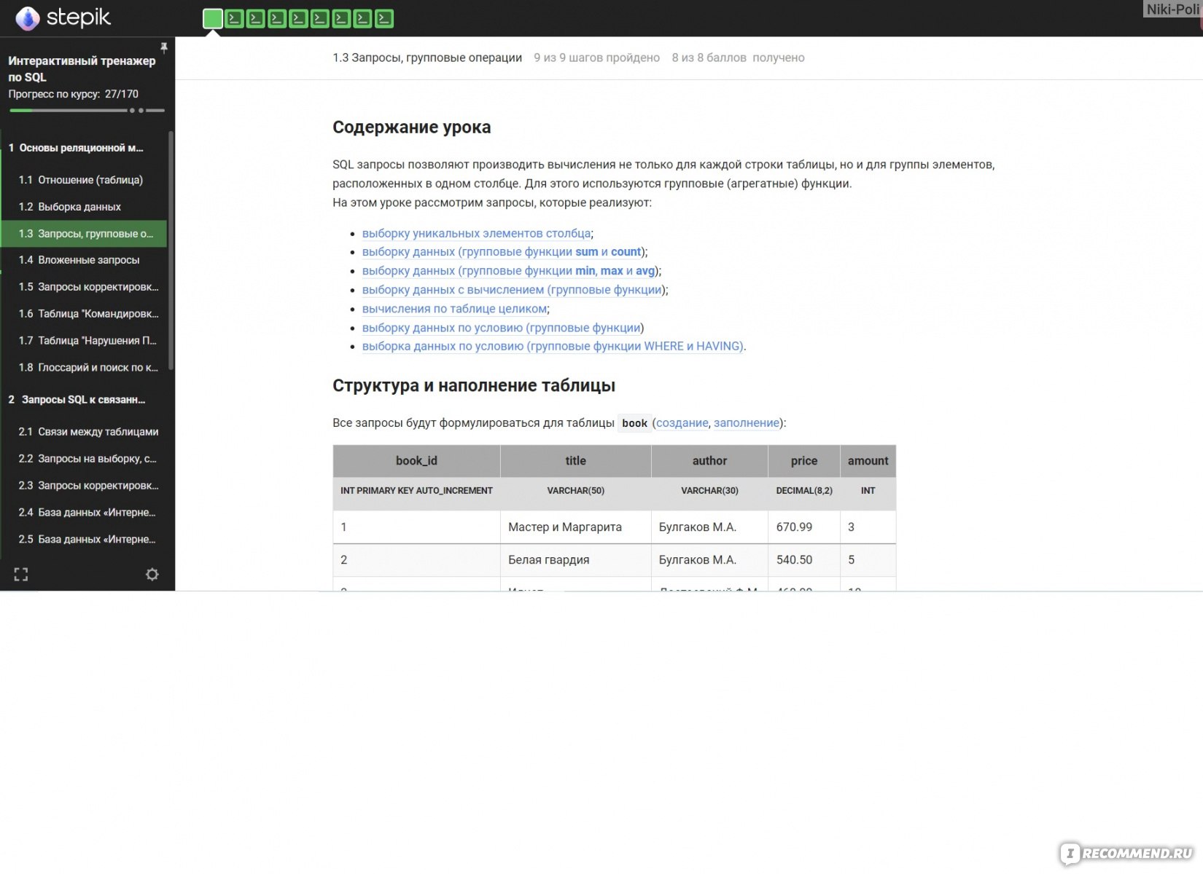This screenshot has height=874, width=1203.
Task: Open the third step code icon
Action: (x=255, y=18)
